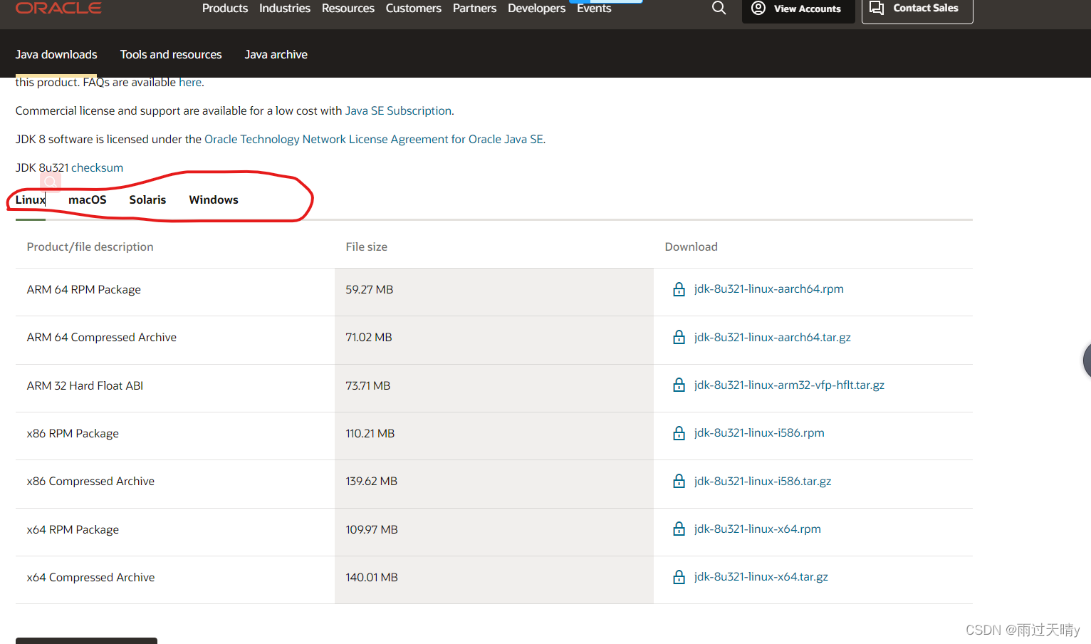Open the search magnifier icon
The height and width of the screenshot is (644, 1091).
719,8
